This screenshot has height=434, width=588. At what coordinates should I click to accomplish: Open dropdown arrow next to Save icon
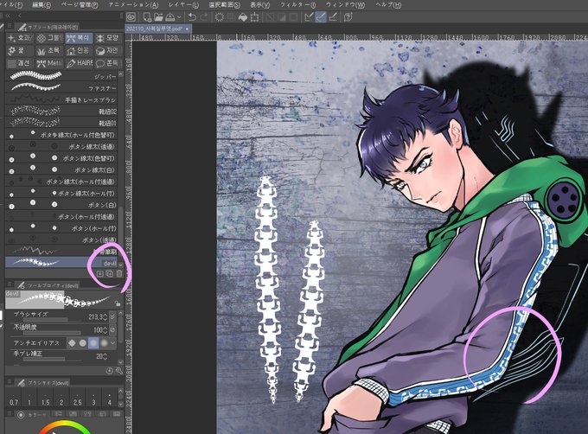(x=179, y=17)
